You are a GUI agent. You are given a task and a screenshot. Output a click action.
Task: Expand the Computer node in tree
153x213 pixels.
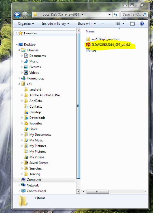(x=19, y=179)
